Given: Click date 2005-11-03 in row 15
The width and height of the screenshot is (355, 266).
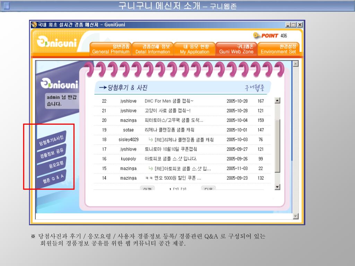Looking at the screenshot, I should tap(237, 169).
